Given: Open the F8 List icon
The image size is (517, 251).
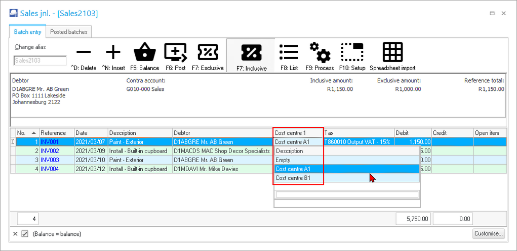Looking at the screenshot, I should pyautogui.click(x=289, y=53).
